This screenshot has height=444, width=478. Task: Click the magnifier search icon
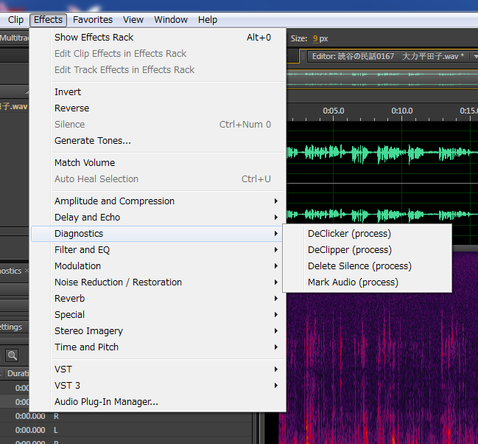coord(12,355)
